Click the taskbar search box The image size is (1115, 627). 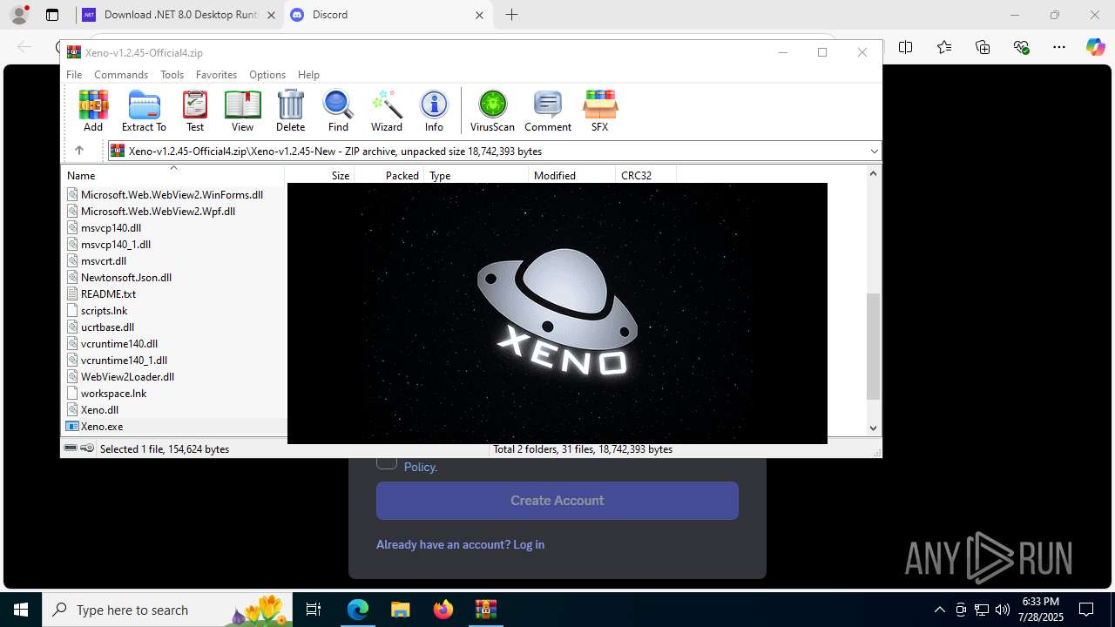click(x=167, y=610)
